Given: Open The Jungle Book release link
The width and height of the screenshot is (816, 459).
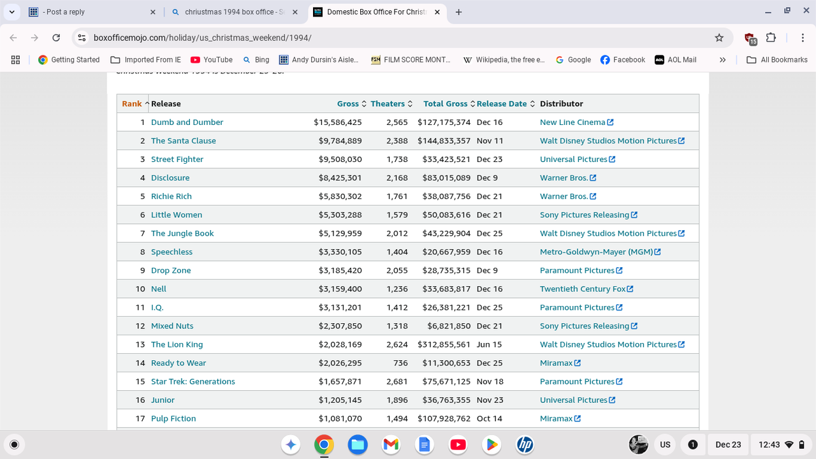Looking at the screenshot, I should (x=182, y=233).
